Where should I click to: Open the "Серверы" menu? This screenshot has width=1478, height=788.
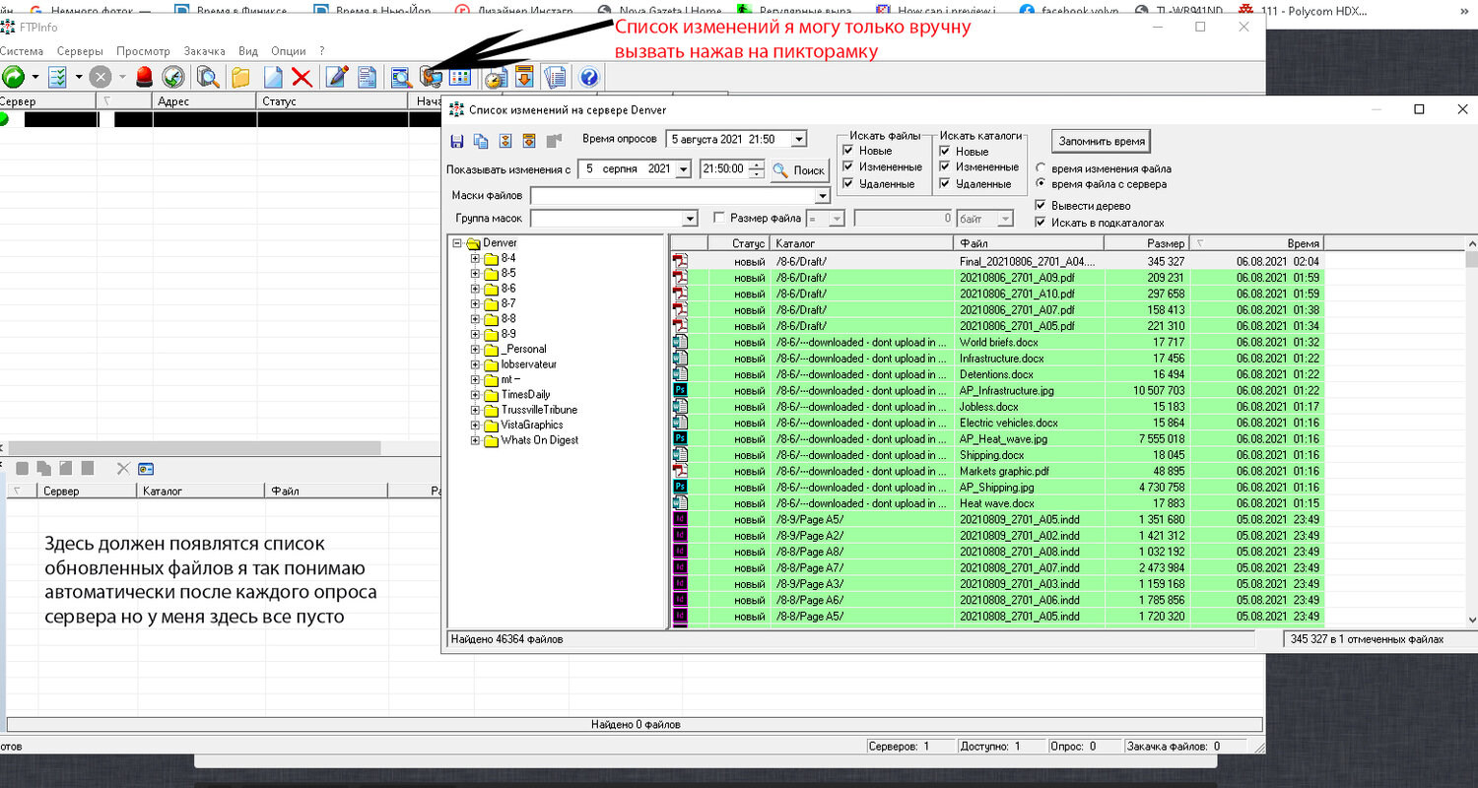pyautogui.click(x=80, y=51)
